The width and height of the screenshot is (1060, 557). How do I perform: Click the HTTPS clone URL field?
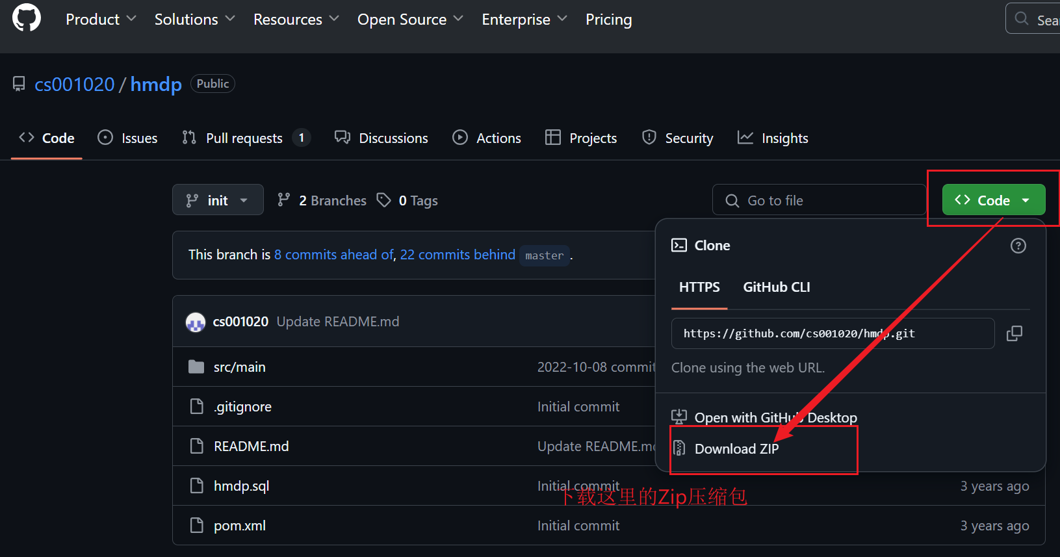(x=833, y=333)
